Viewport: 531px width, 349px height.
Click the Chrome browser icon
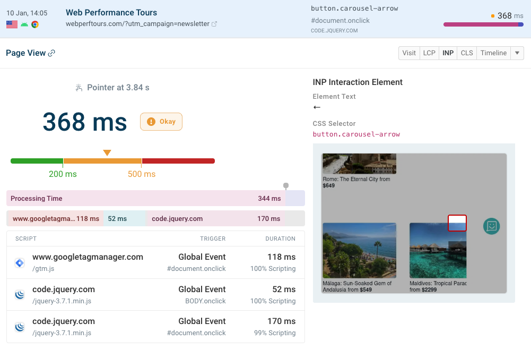[x=35, y=24]
